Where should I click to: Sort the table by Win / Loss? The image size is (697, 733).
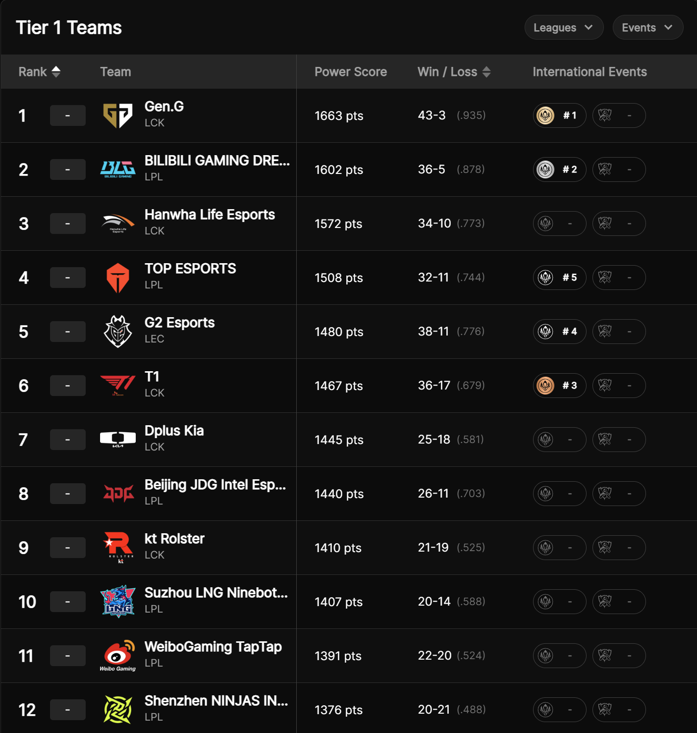454,72
